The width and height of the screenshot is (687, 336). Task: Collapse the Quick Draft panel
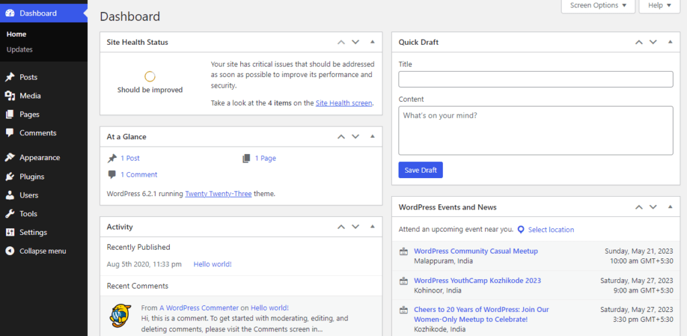point(670,42)
